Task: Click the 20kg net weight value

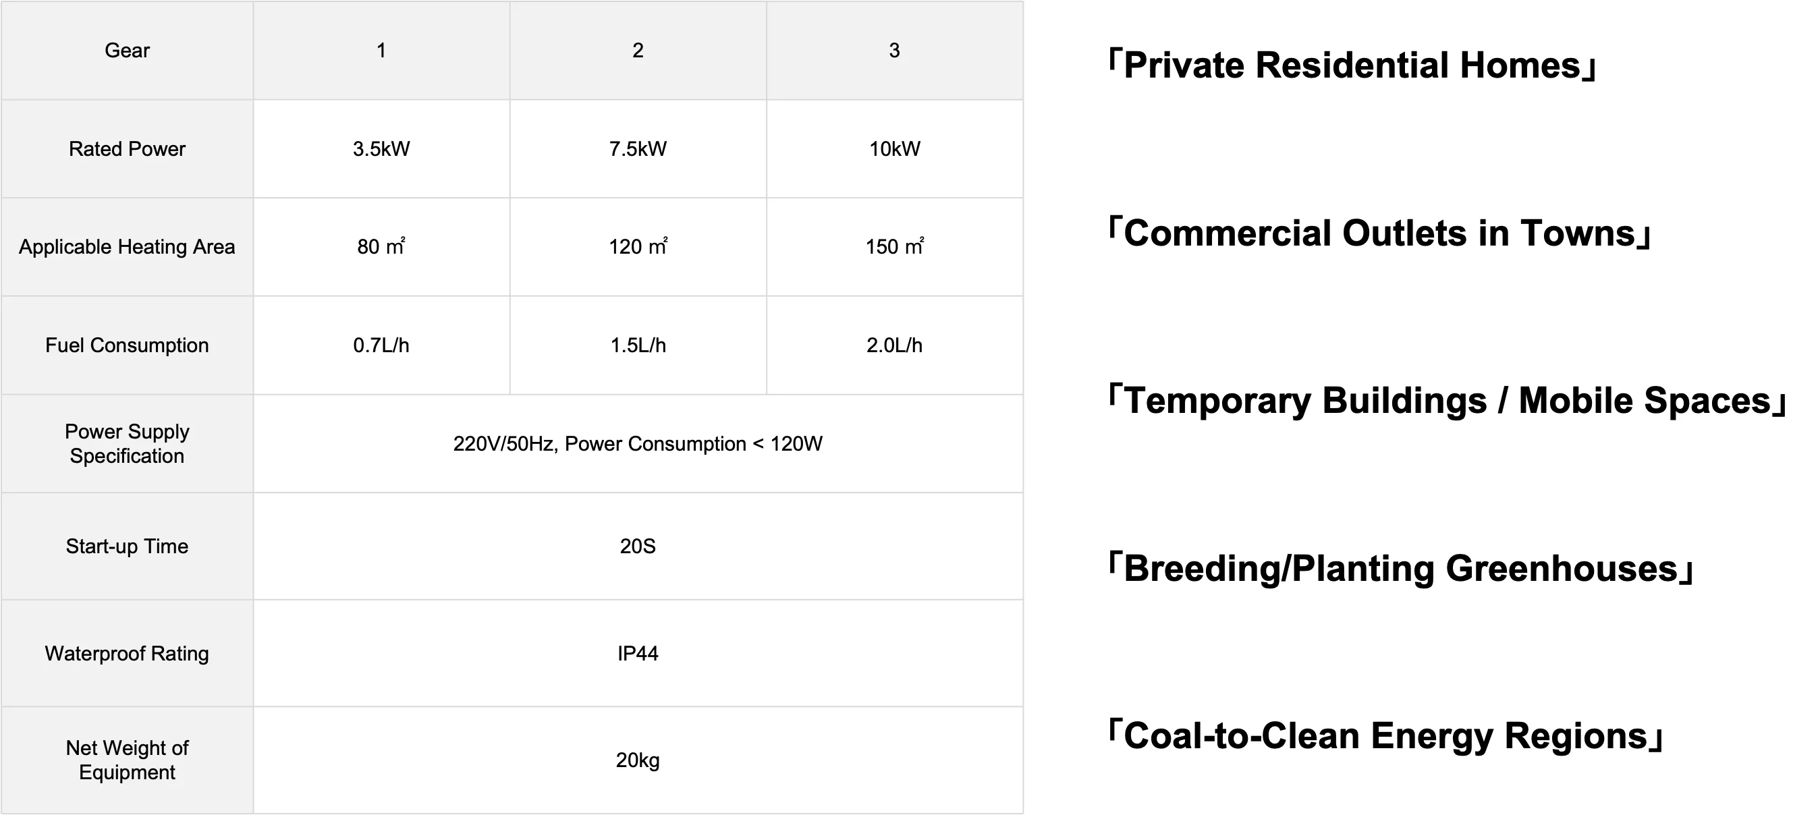Action: click(638, 760)
